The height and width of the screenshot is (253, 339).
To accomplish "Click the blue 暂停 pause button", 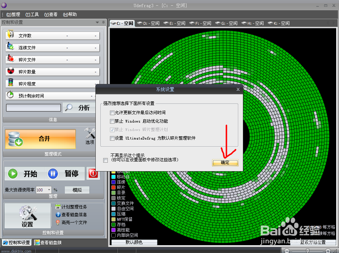I will (65, 174).
